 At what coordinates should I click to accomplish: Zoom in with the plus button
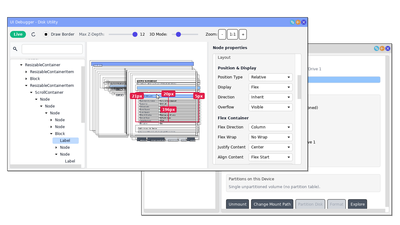click(x=243, y=34)
